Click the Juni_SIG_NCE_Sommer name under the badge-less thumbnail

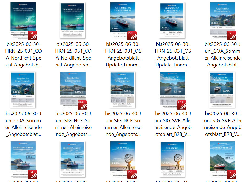coord(123,124)
